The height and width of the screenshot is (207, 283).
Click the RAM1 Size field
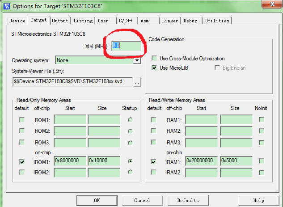coord(236,119)
